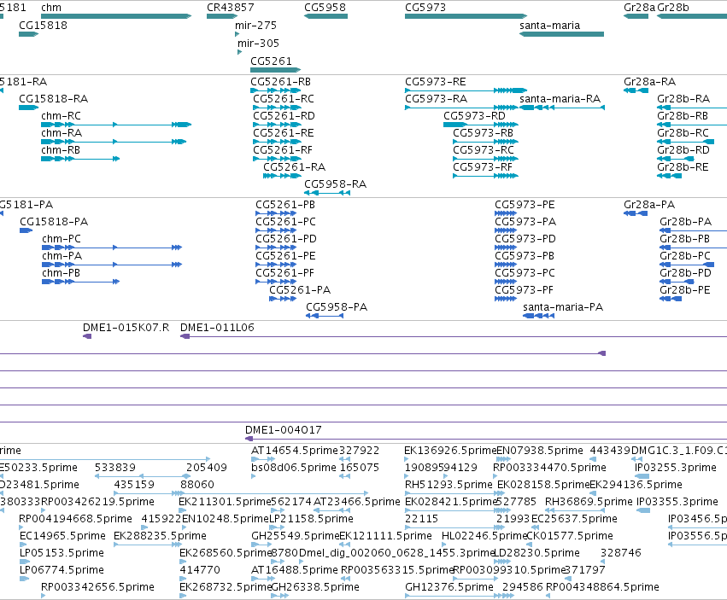
Task: Select the chm-PB protein feature
Action: (x=80, y=282)
